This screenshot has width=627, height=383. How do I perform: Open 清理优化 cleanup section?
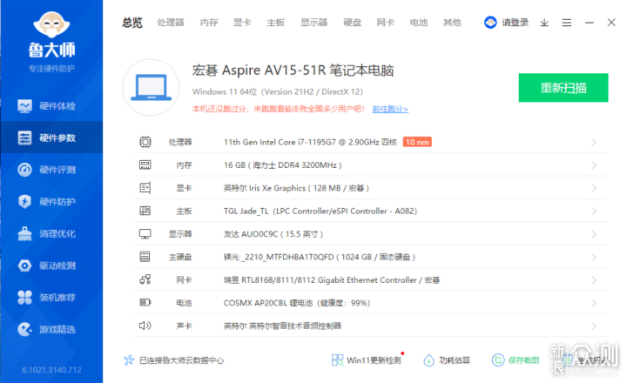tap(51, 233)
